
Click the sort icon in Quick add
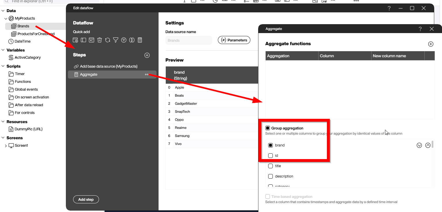pos(124,40)
